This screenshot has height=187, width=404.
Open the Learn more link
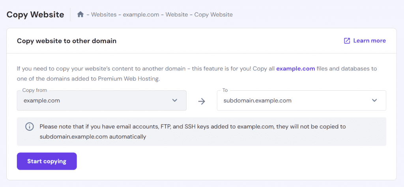369,41
